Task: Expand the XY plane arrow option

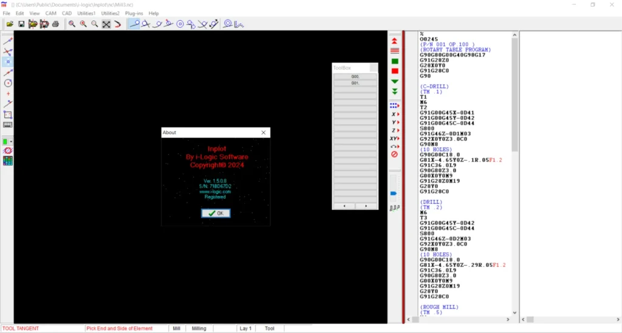Action: pyautogui.click(x=394, y=138)
